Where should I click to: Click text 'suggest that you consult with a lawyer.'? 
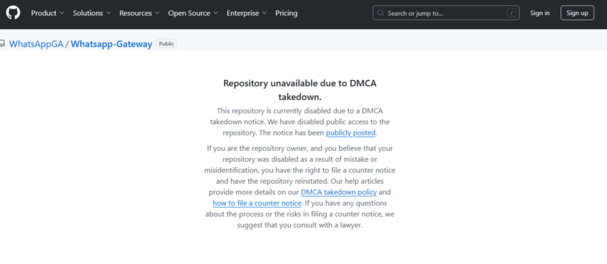tap(300, 225)
